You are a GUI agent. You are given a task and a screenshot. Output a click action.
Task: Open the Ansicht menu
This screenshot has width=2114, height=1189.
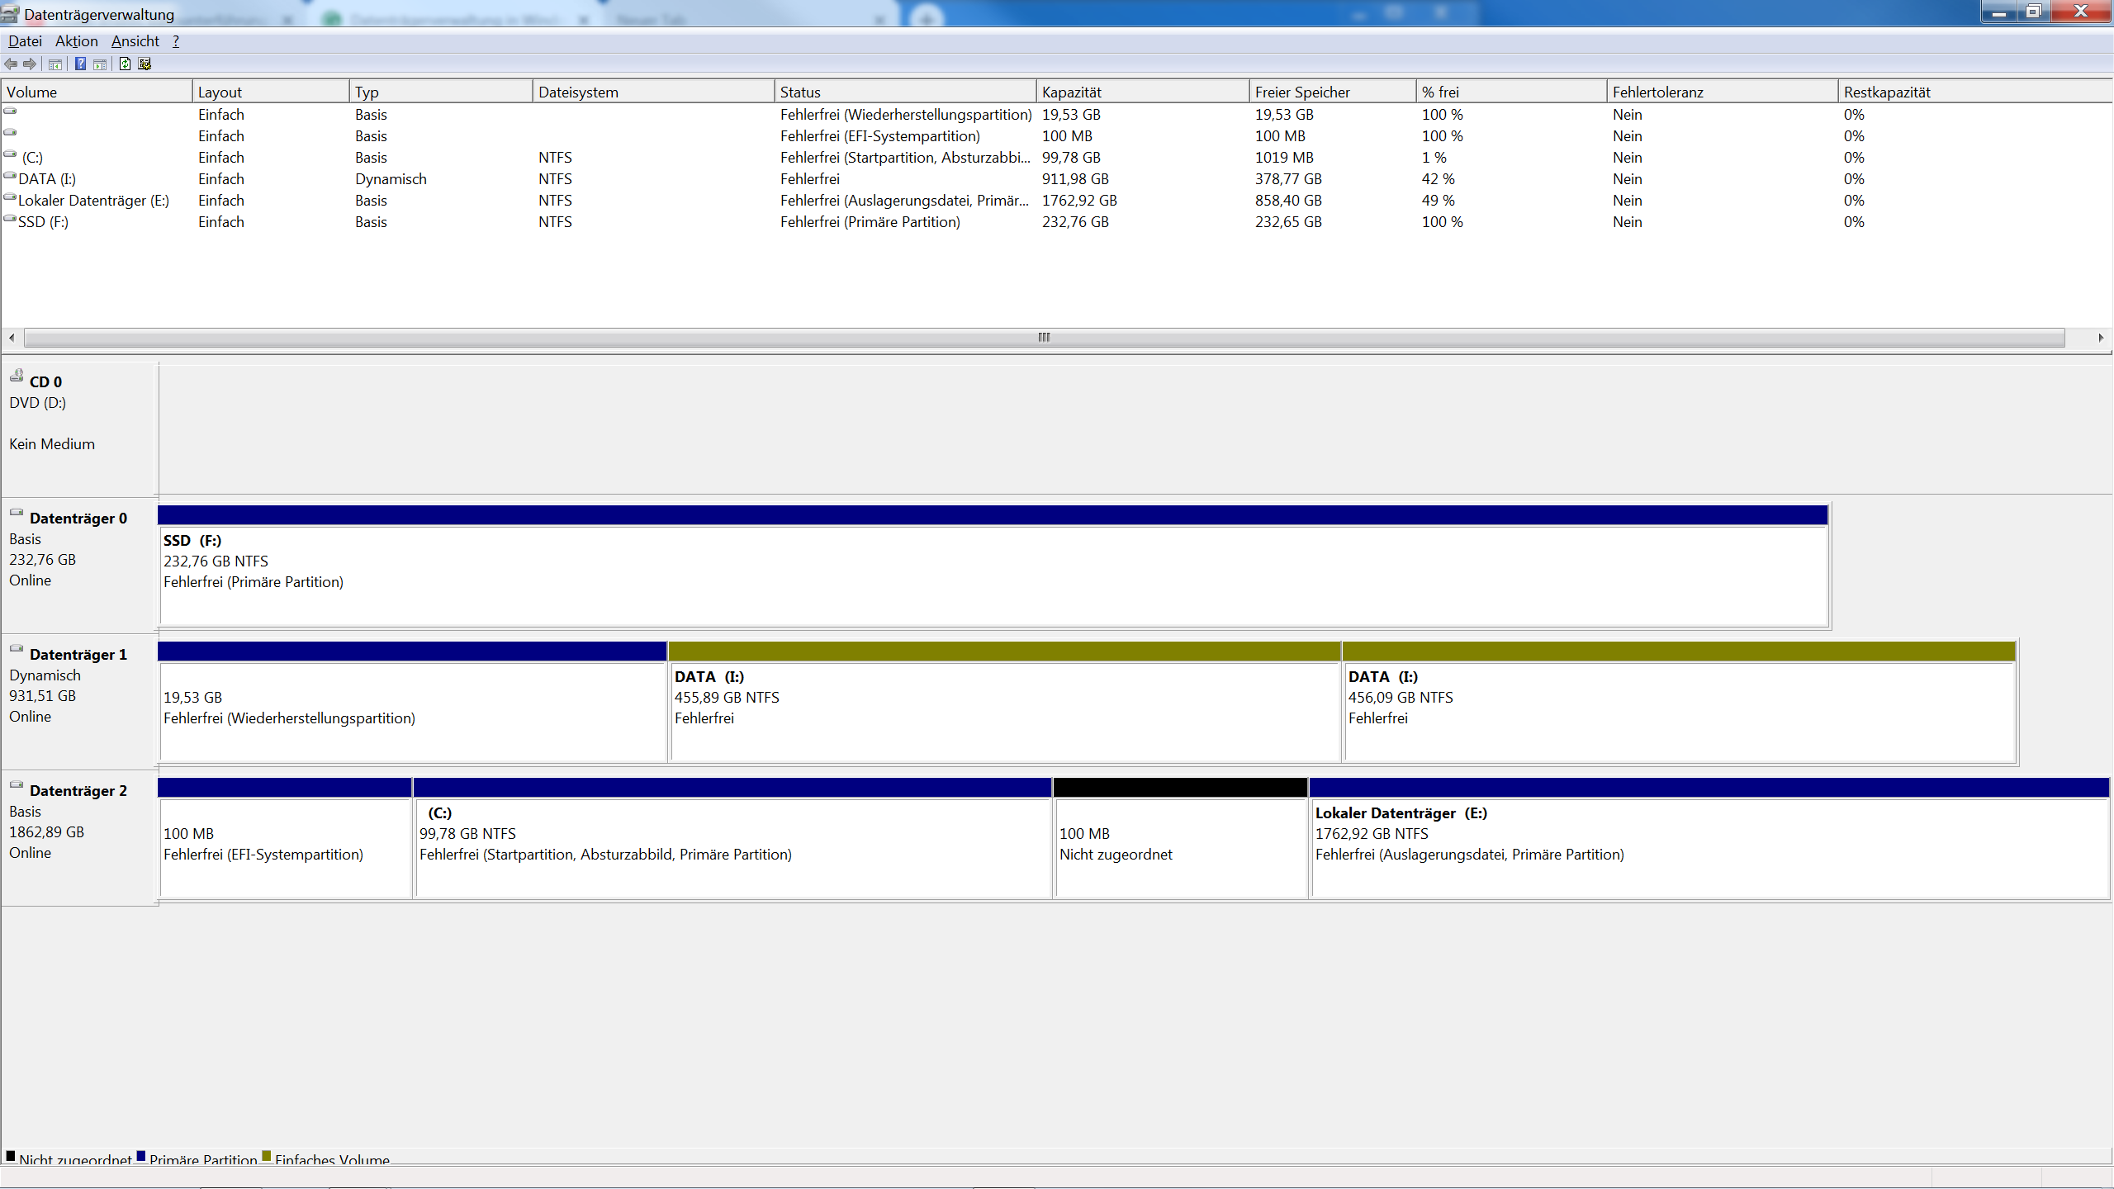135,41
